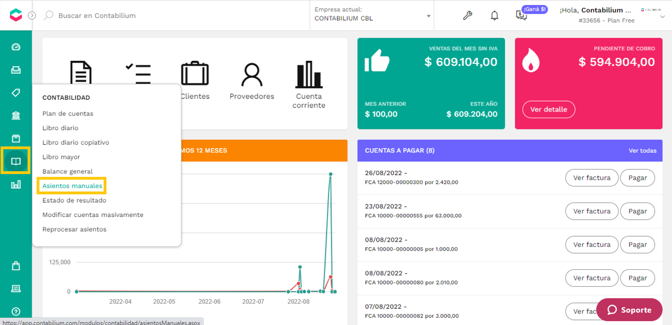Image resolution: width=672 pixels, height=325 pixels.
Task: Open the printer sidebar icon
Action: coord(16,70)
